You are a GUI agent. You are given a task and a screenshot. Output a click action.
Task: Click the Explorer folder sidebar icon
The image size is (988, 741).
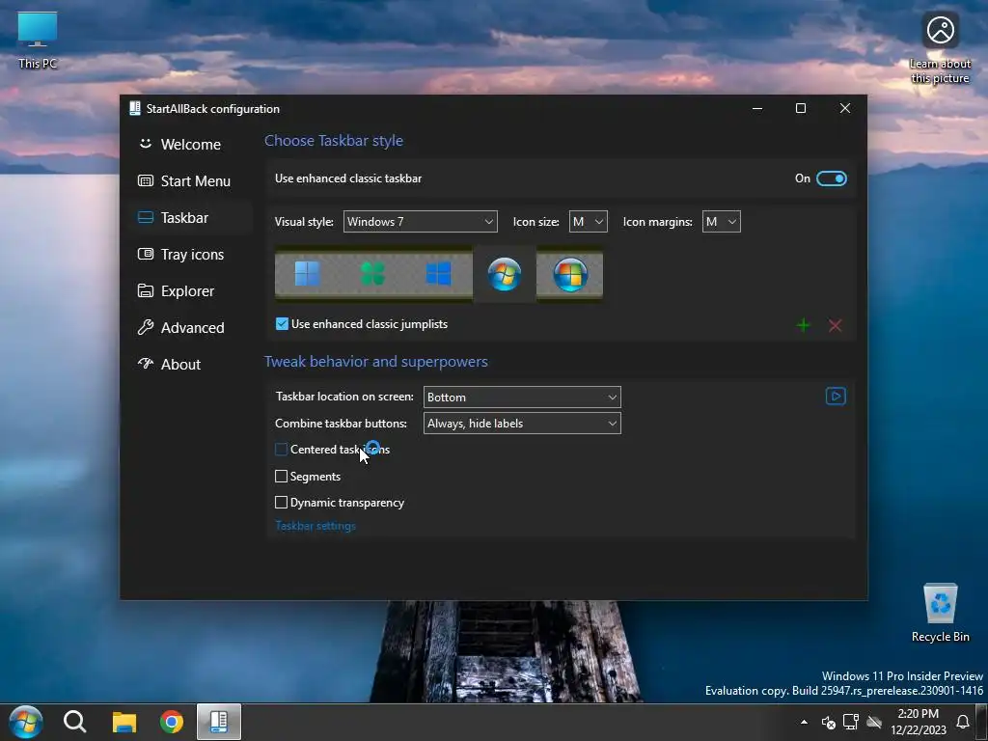click(x=146, y=290)
